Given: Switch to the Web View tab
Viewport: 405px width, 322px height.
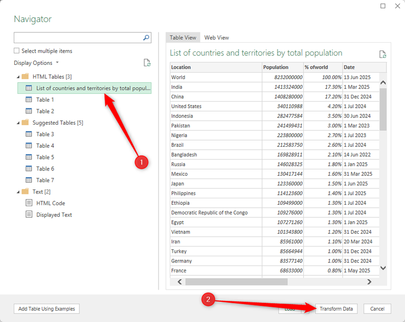Looking at the screenshot, I should click(x=216, y=37).
